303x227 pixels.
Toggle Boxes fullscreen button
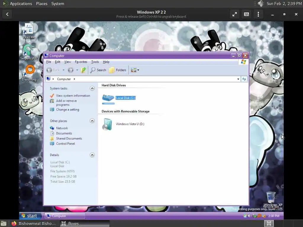coord(235,14)
